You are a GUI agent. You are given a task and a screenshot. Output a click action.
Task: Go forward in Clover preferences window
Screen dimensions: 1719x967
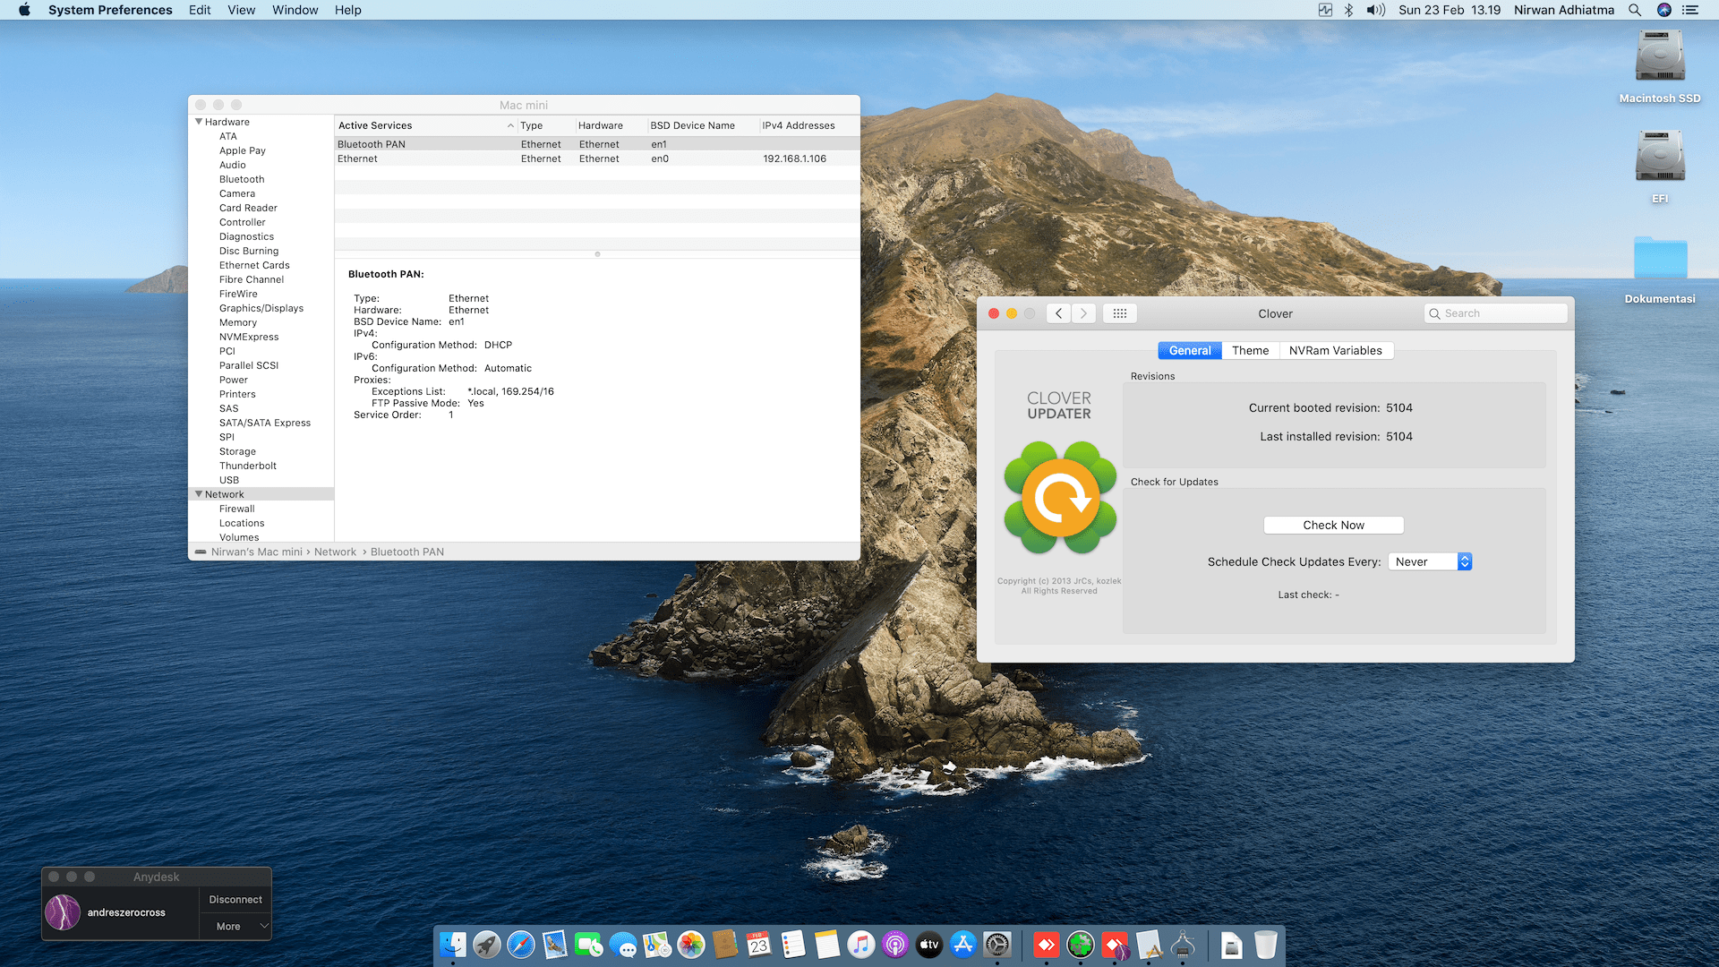click(1084, 313)
